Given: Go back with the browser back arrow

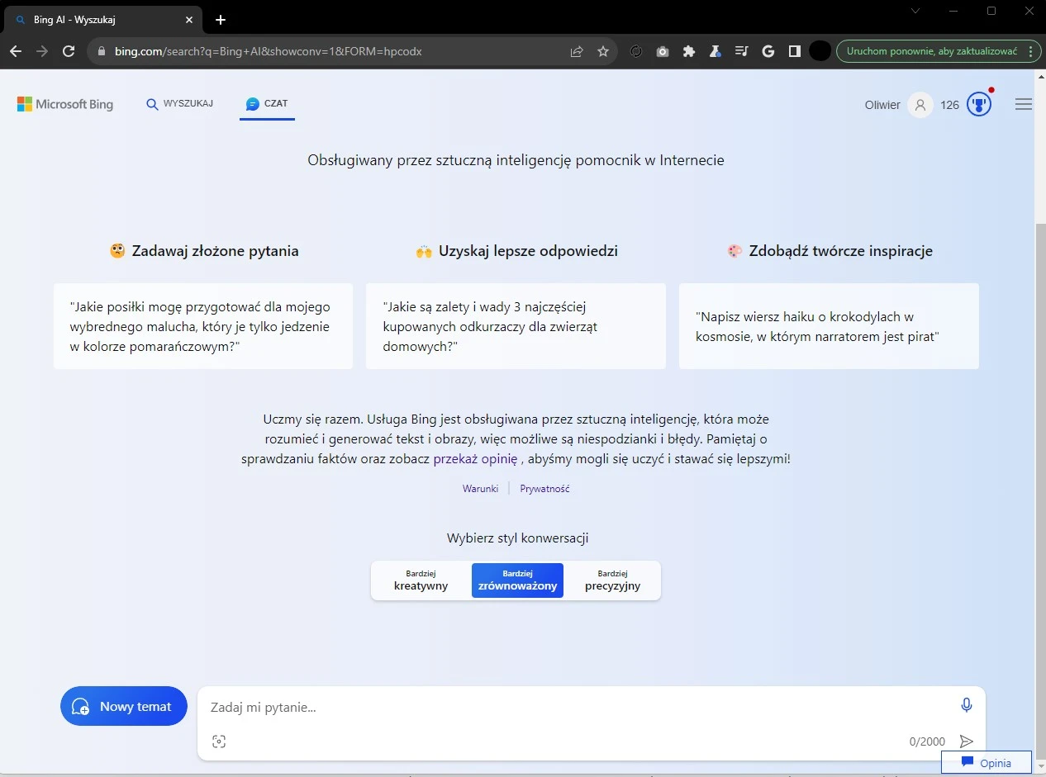Looking at the screenshot, I should pos(16,51).
